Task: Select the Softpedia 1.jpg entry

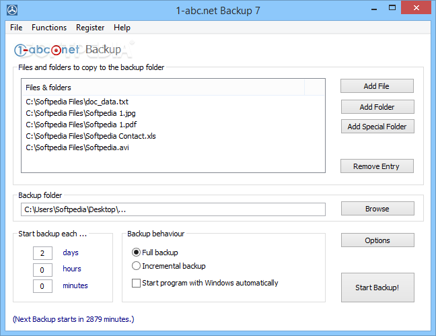Action: tap(81, 113)
